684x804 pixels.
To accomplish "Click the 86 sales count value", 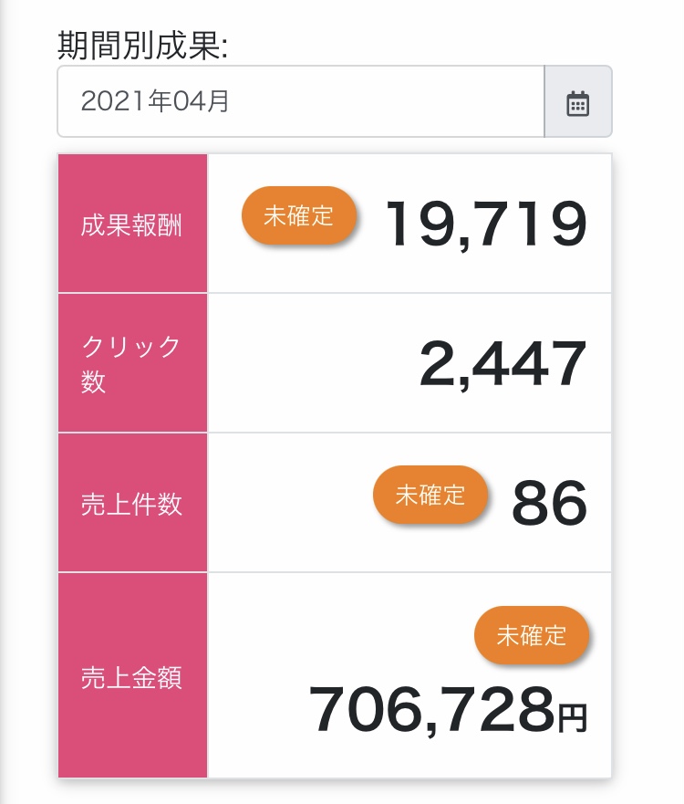I will click(x=549, y=503).
